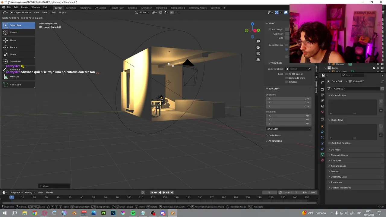Toggle proportional editing in header
386x217 pixels.
coord(172,12)
